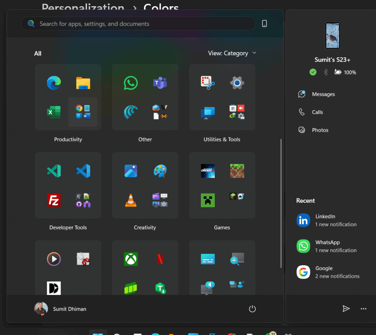Launch Excel from Productivity folder

pos(54,112)
